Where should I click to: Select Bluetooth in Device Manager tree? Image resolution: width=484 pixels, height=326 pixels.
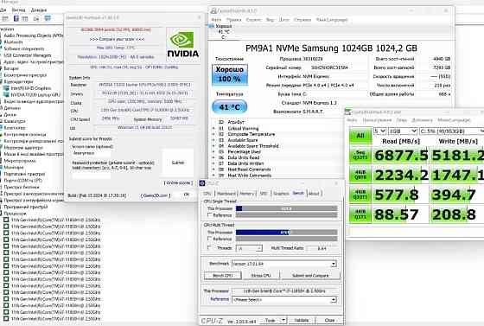point(13,42)
